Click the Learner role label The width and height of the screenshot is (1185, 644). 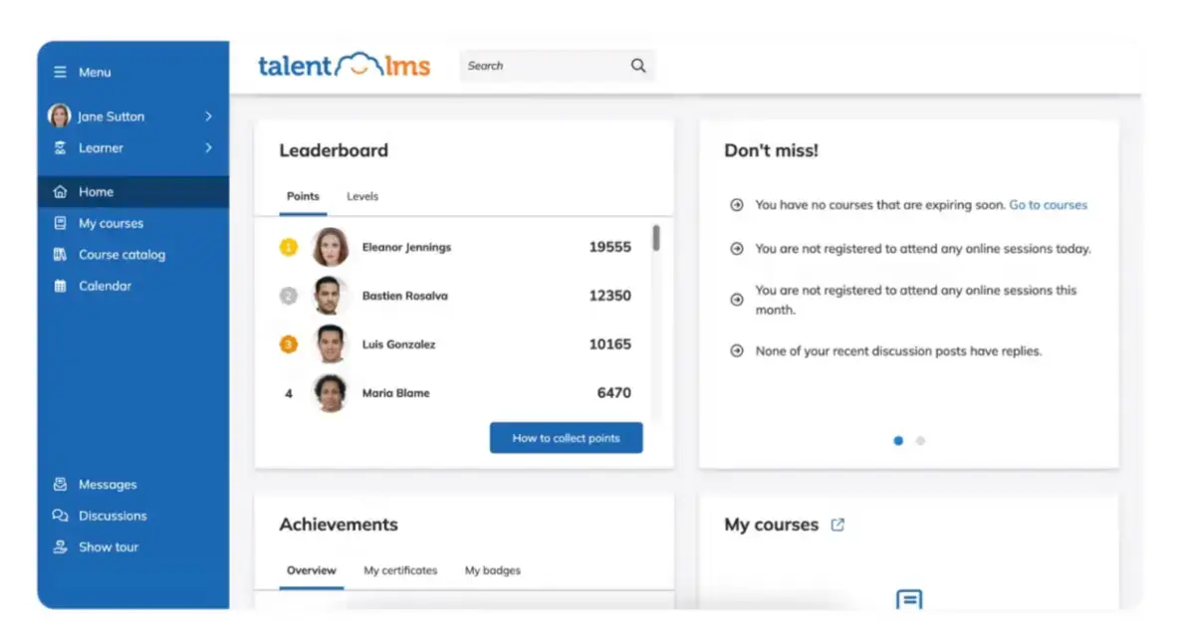coord(101,148)
